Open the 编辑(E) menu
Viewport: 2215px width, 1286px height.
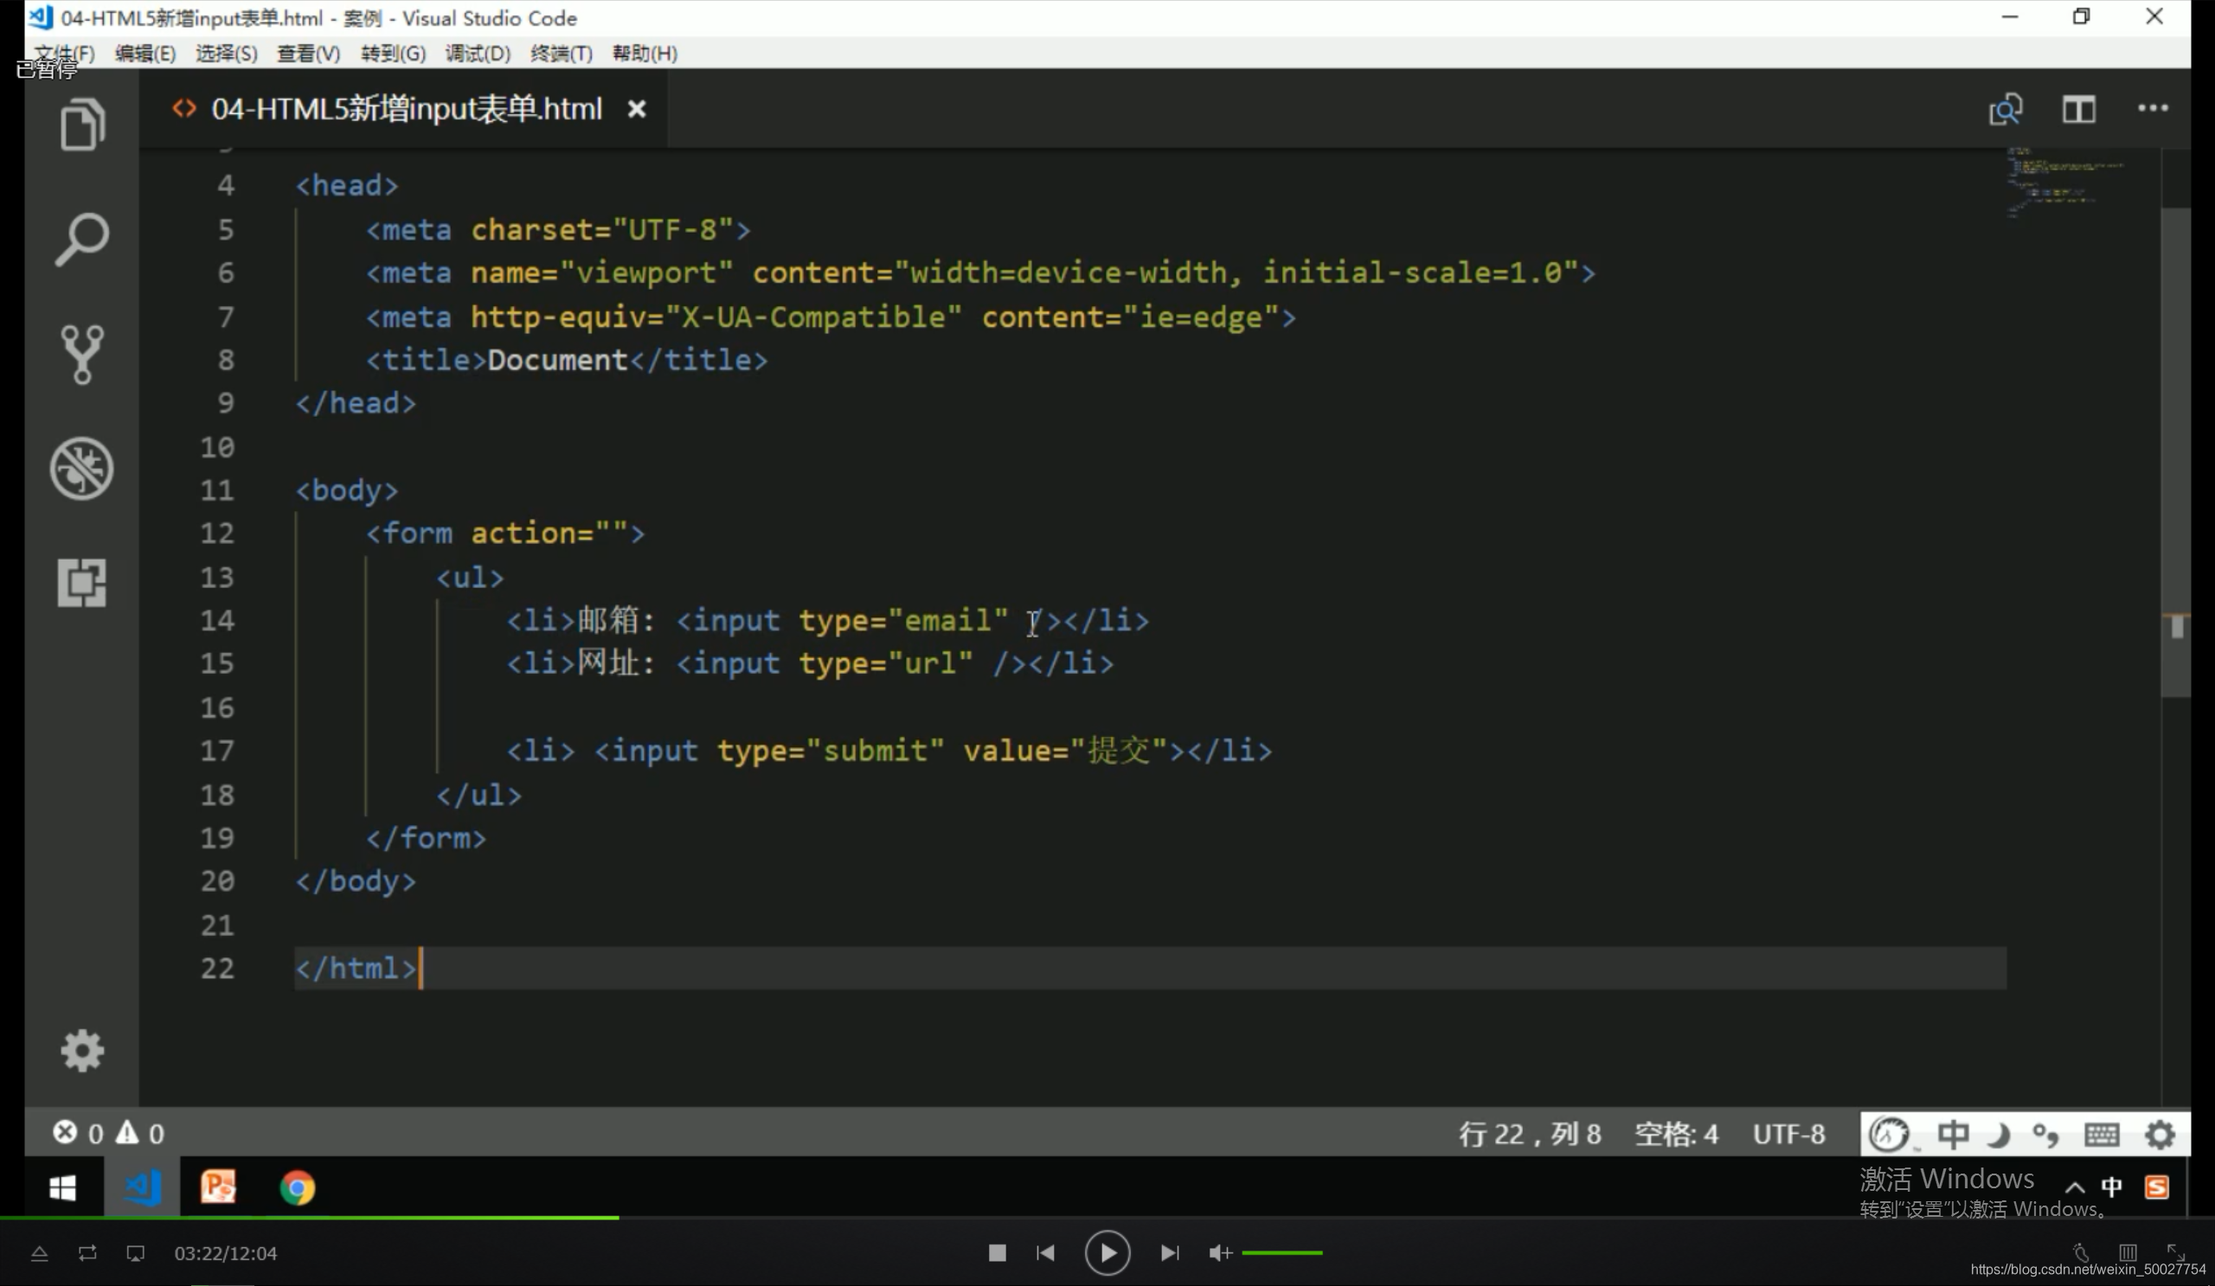(x=145, y=54)
